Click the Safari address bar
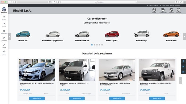The height and width of the screenshot is (104, 186). pos(99,2)
